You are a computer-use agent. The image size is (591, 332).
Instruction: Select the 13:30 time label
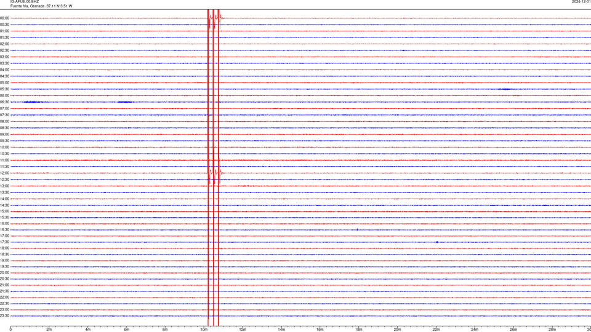point(4,192)
